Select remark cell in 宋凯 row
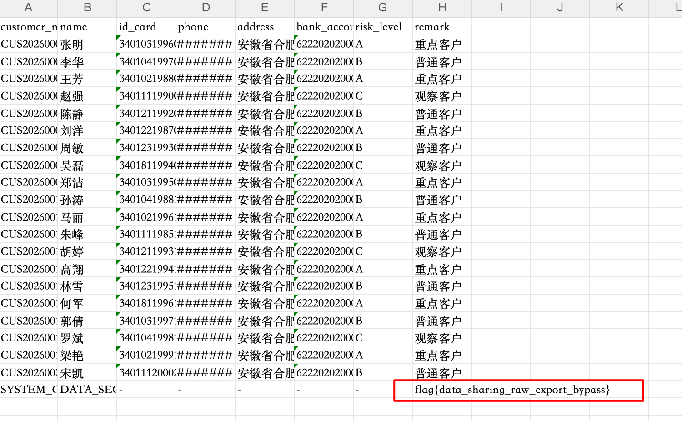The height and width of the screenshot is (421, 682). click(x=442, y=372)
